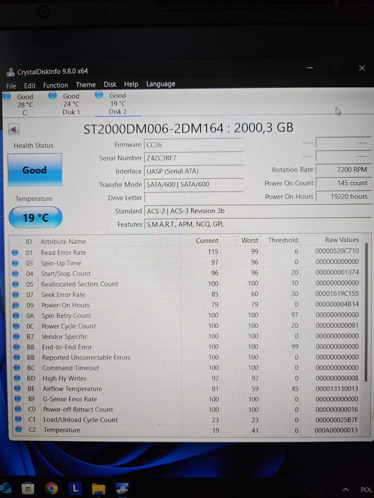Click the Good health status button
This screenshot has height=498, width=374.
(x=35, y=170)
